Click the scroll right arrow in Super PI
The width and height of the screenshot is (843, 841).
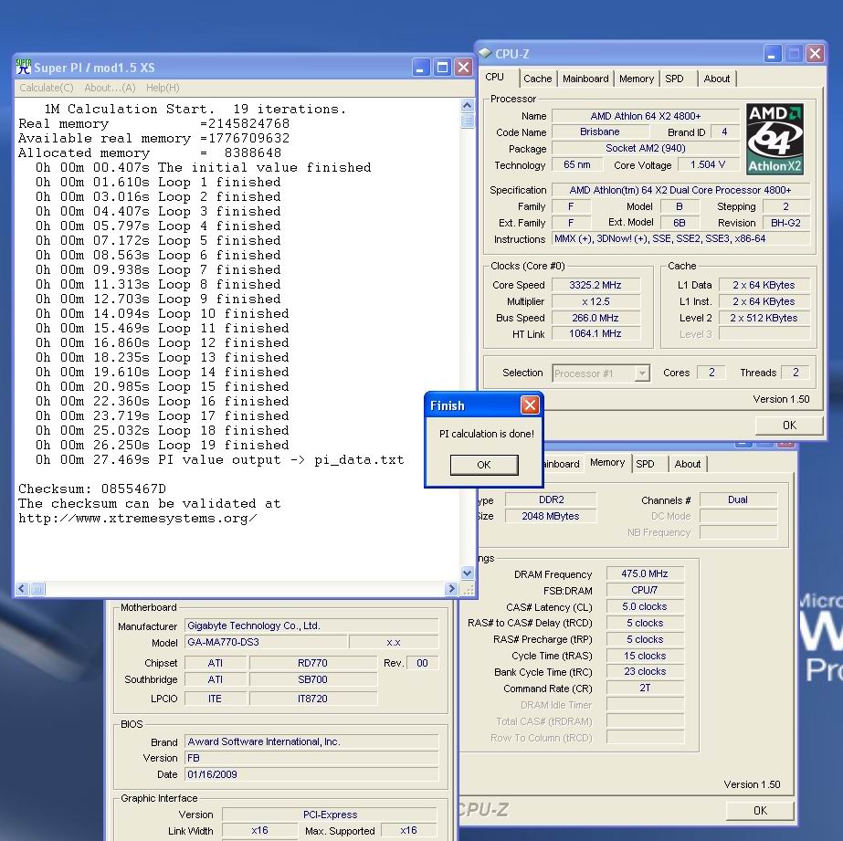[451, 589]
